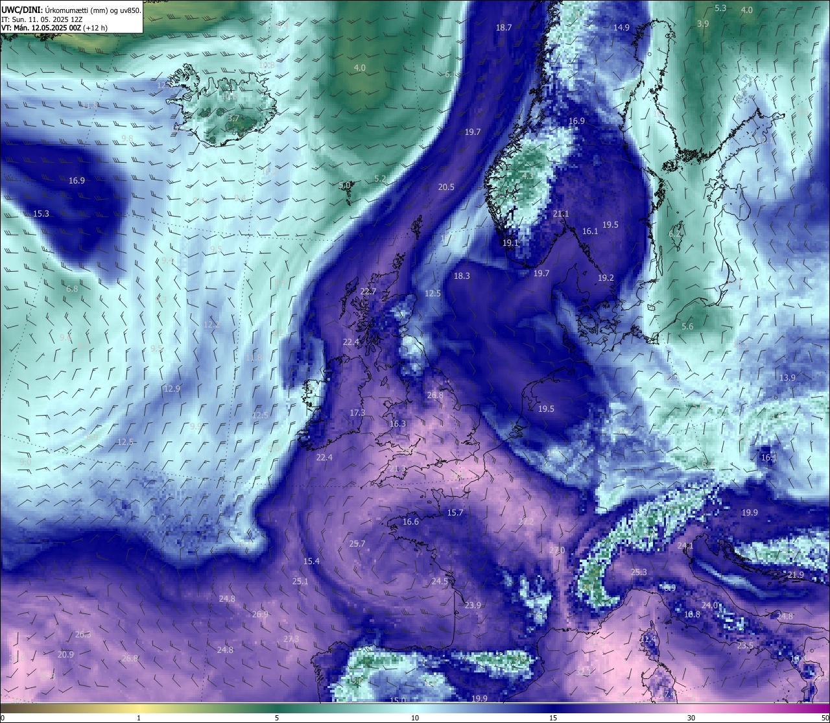Screen dimensions: 830x723
Task: Click the 27.3 value label
Action: pyautogui.click(x=291, y=639)
